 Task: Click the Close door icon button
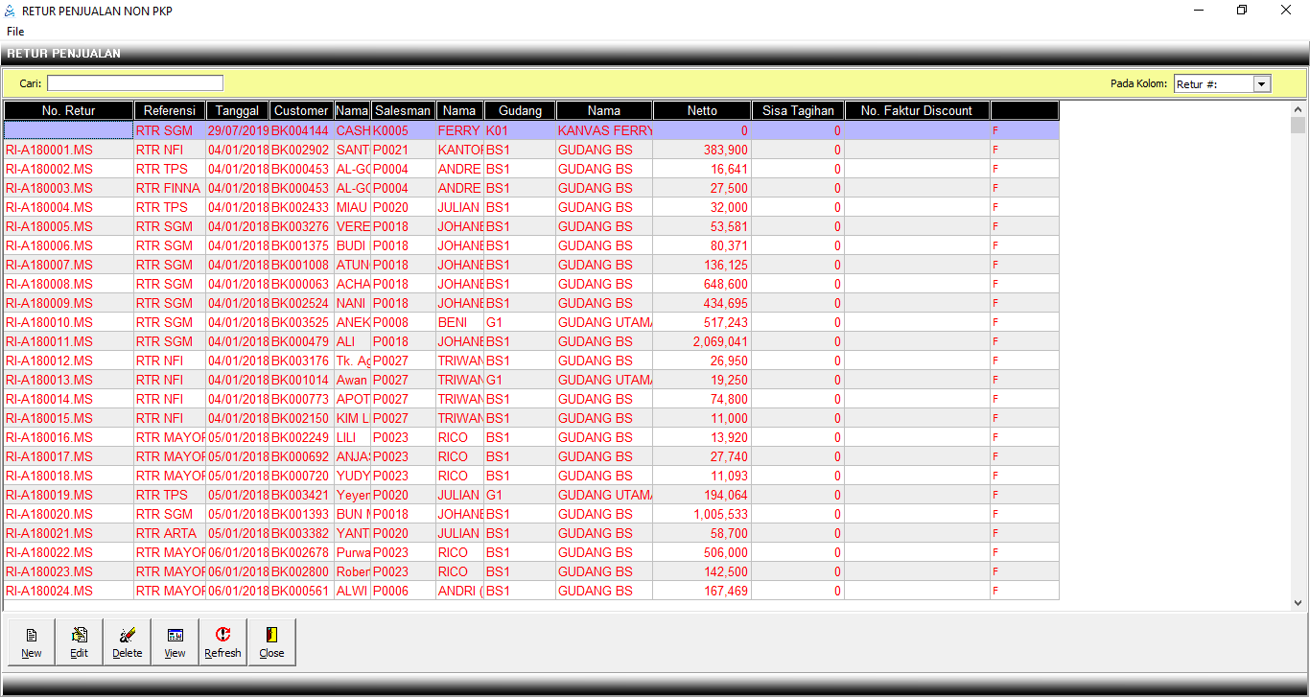271,641
